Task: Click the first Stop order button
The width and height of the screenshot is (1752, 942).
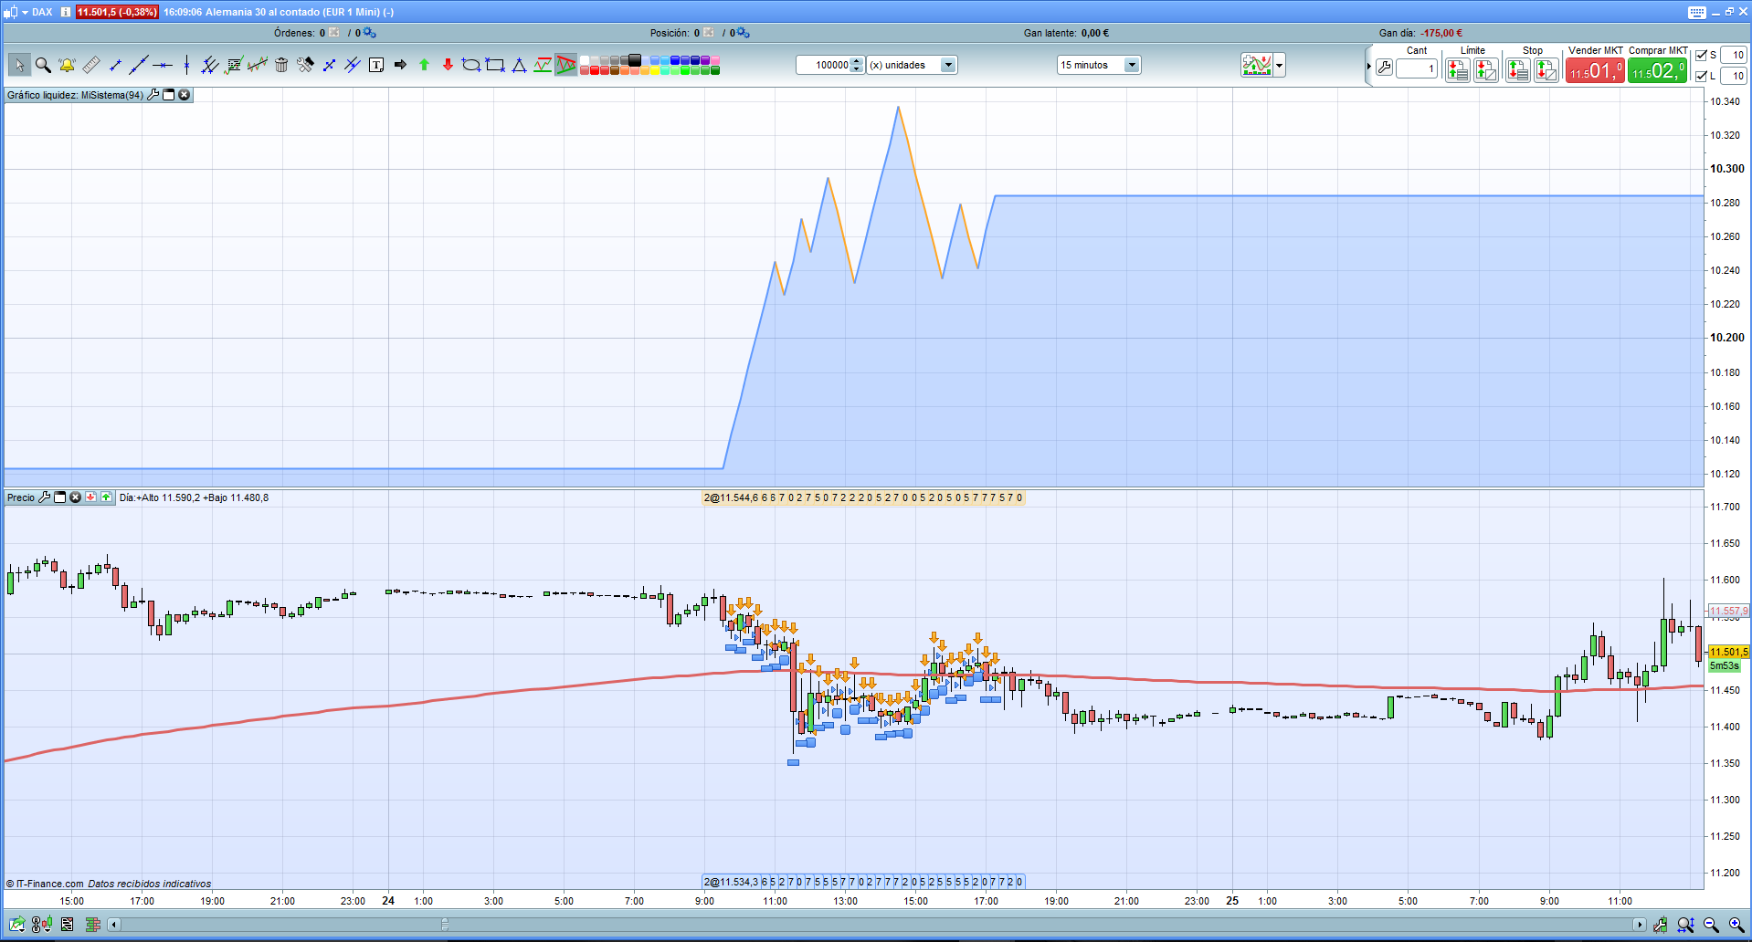Action: [x=1518, y=70]
